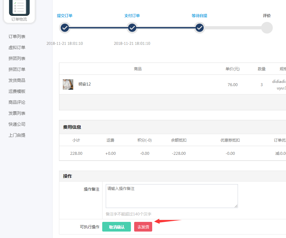286x238 pixels.
Task: Click the grey 评价 step circle
Action: click(267, 28)
